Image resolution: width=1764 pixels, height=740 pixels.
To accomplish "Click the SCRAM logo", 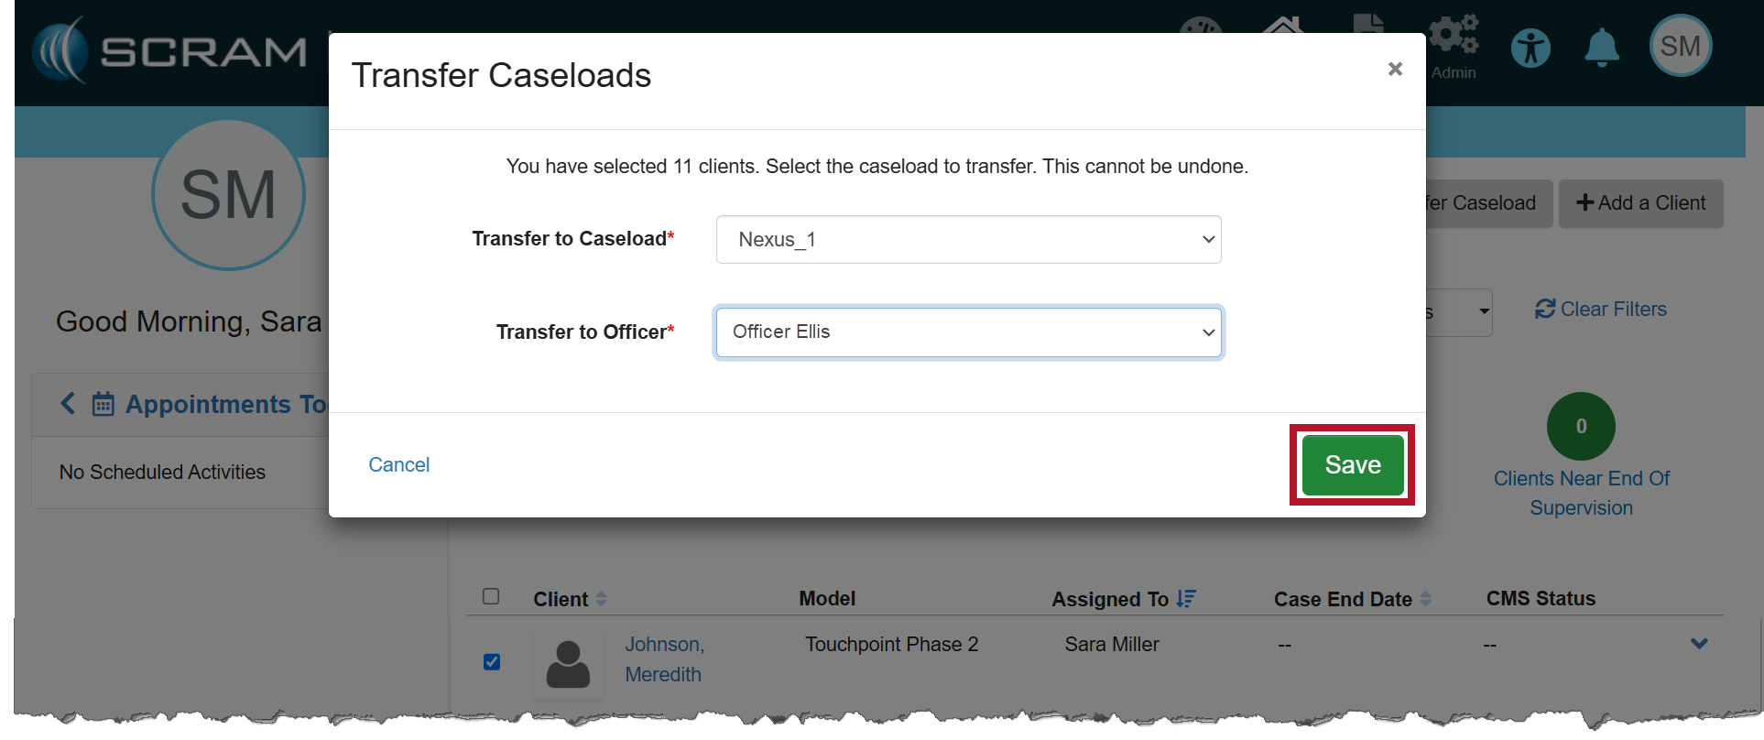I will point(169,51).
